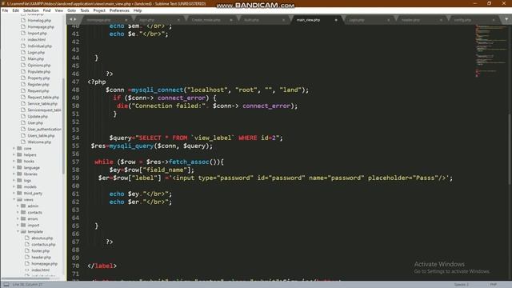The image size is (512, 288).
Task: Open Users_table.php in sidebar
Action: tap(41, 135)
